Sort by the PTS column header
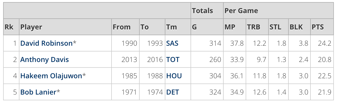The height and width of the screenshot is (104, 337). 322,27
